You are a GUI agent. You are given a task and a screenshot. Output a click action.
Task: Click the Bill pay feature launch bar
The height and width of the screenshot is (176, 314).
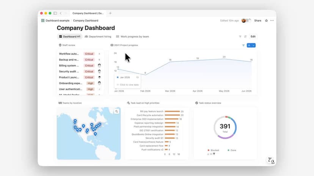coord(172,111)
